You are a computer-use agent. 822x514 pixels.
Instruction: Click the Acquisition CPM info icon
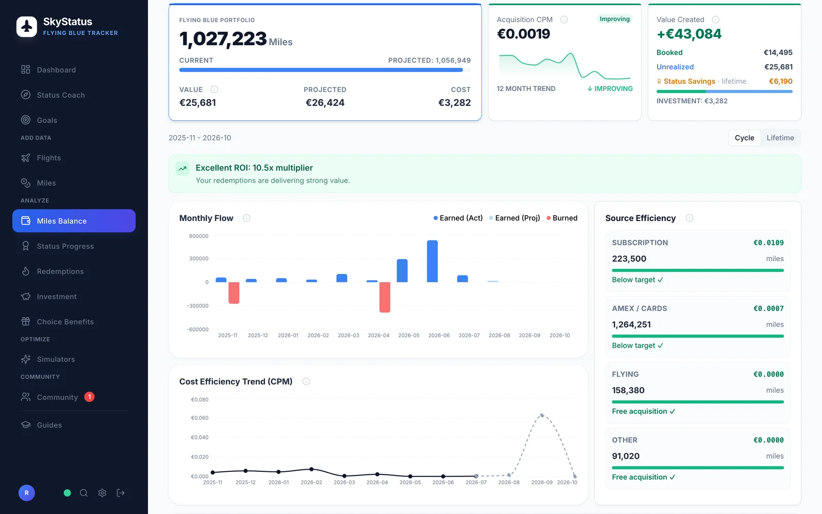point(564,20)
